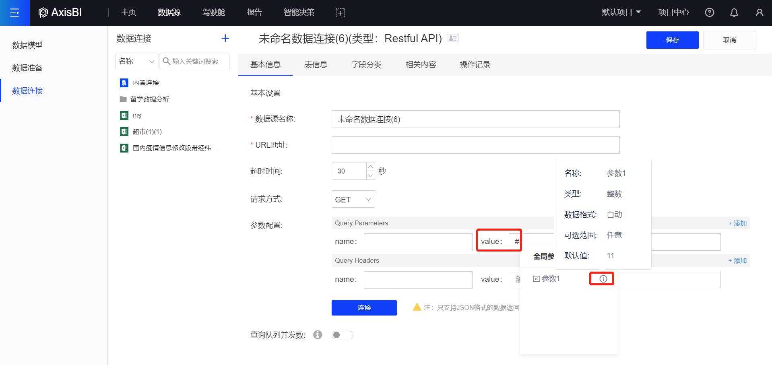772x365 pixels.
Task: Open the 请求方式 GET dropdown
Action: click(353, 199)
